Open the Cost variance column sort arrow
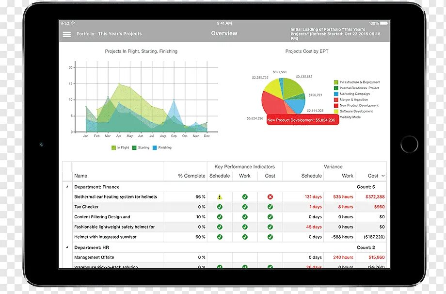 click(383, 176)
